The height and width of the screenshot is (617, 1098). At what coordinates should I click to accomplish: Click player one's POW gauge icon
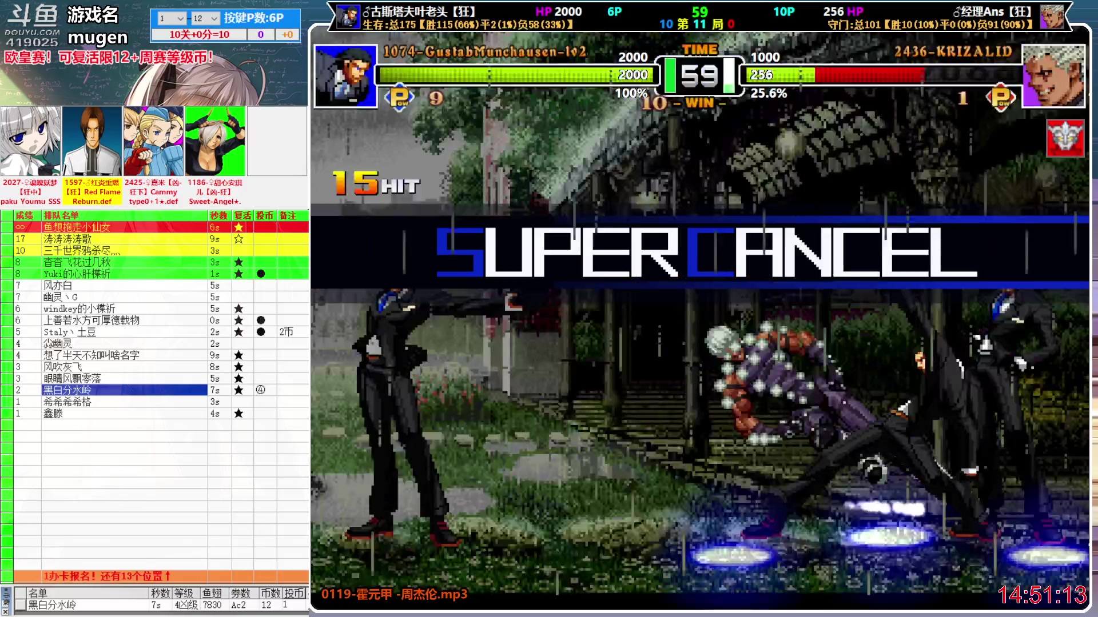400,98
